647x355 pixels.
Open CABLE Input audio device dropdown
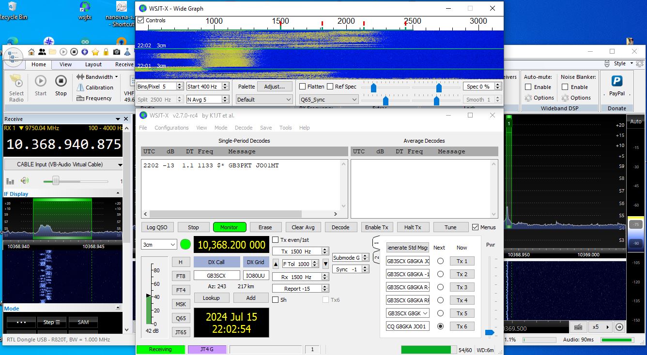pos(63,164)
